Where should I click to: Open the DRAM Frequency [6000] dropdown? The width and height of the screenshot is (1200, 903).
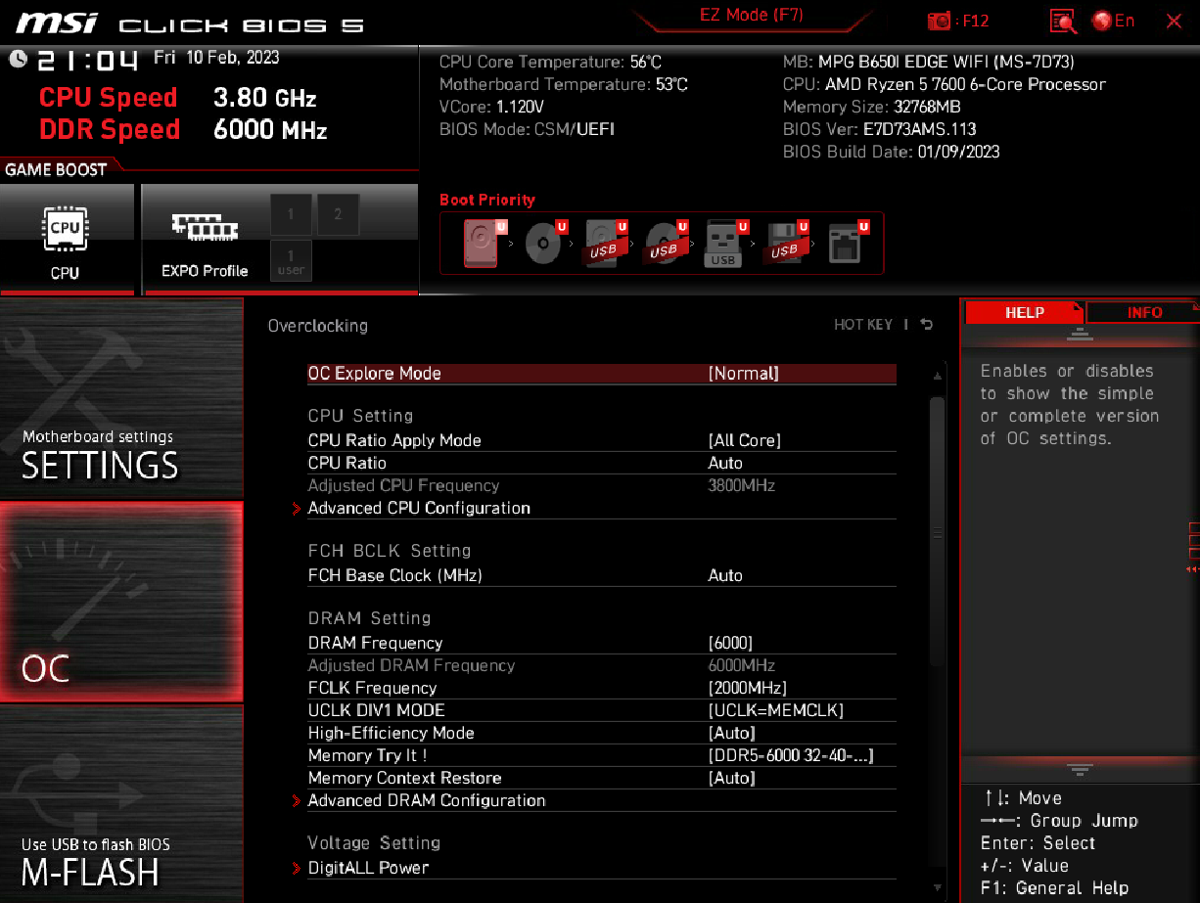(602, 643)
